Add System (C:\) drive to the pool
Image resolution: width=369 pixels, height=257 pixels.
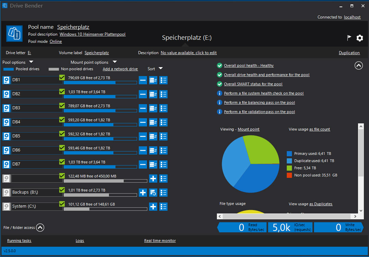tap(153, 207)
